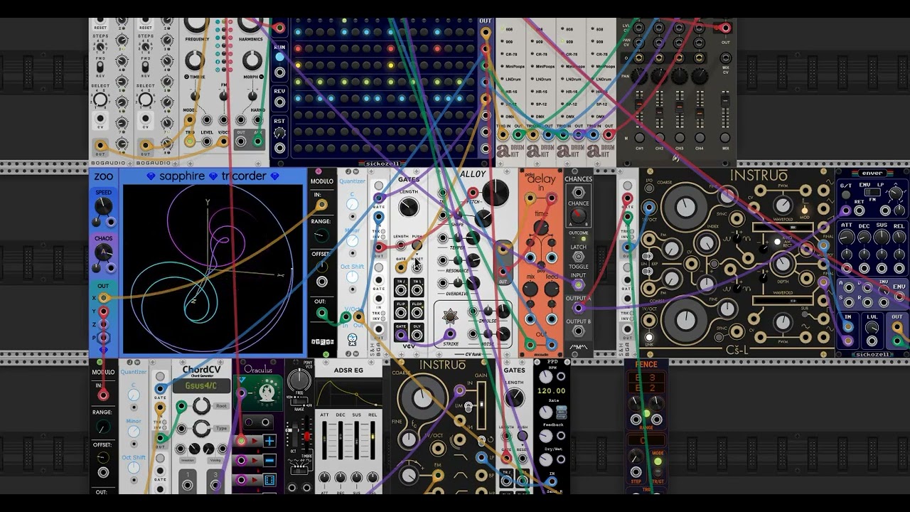The width and height of the screenshot is (910, 512).
Task: Click the sapphire tricorder 3D display
Action: point(213,269)
